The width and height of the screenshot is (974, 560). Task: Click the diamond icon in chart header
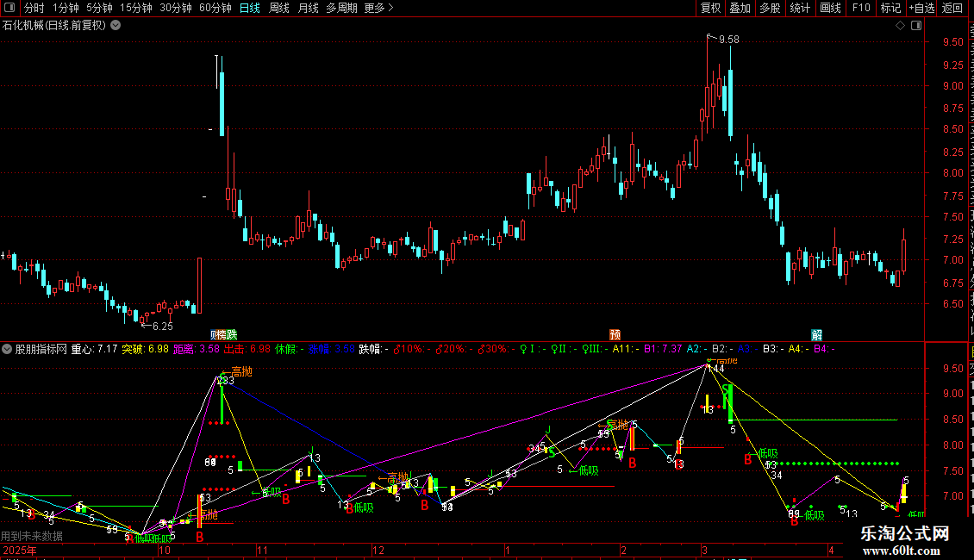(900, 26)
